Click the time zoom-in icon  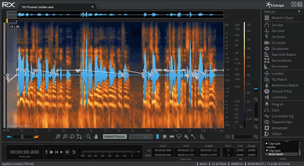coord(58,137)
